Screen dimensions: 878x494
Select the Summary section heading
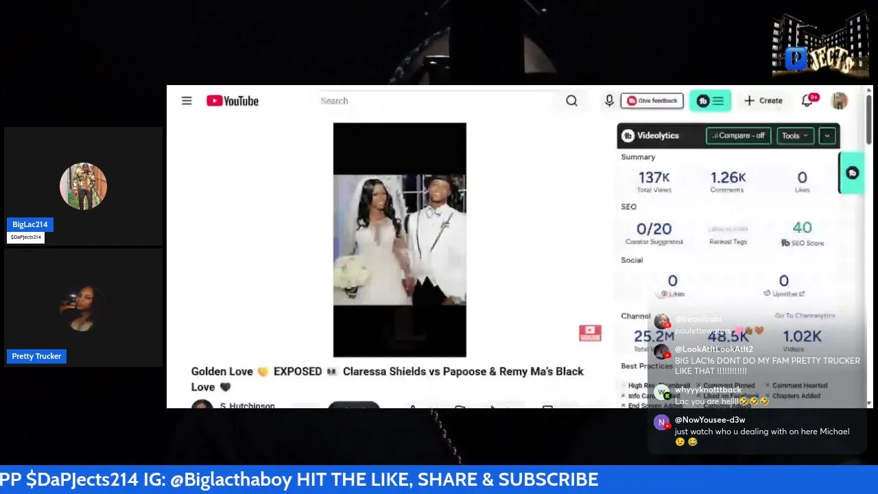pyautogui.click(x=638, y=157)
